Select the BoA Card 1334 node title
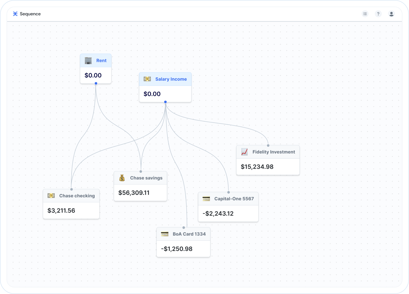The image size is (409, 294). tap(189, 234)
